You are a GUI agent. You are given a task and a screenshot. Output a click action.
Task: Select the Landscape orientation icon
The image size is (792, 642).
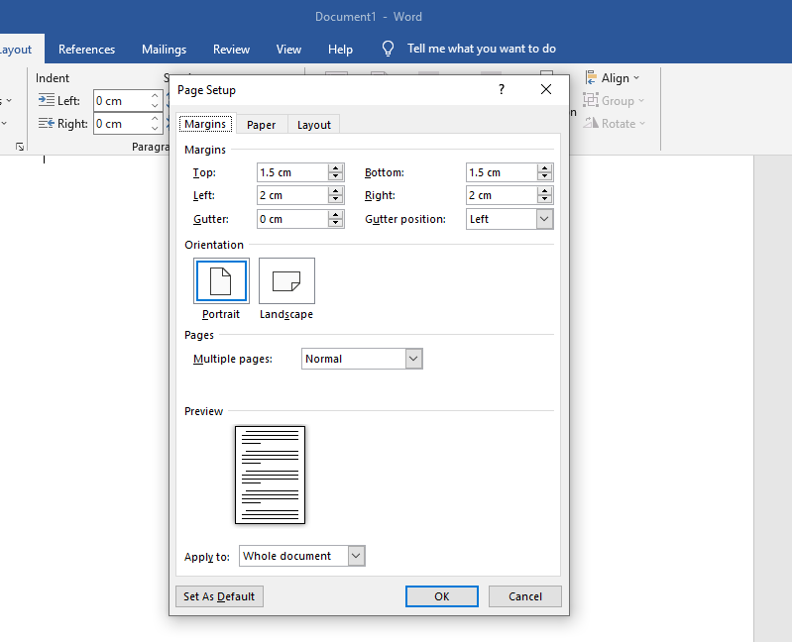286,281
